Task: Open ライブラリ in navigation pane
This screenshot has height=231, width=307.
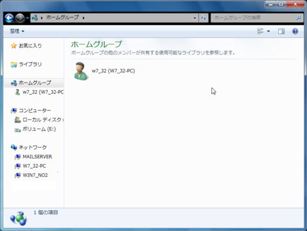Action: coord(30,64)
